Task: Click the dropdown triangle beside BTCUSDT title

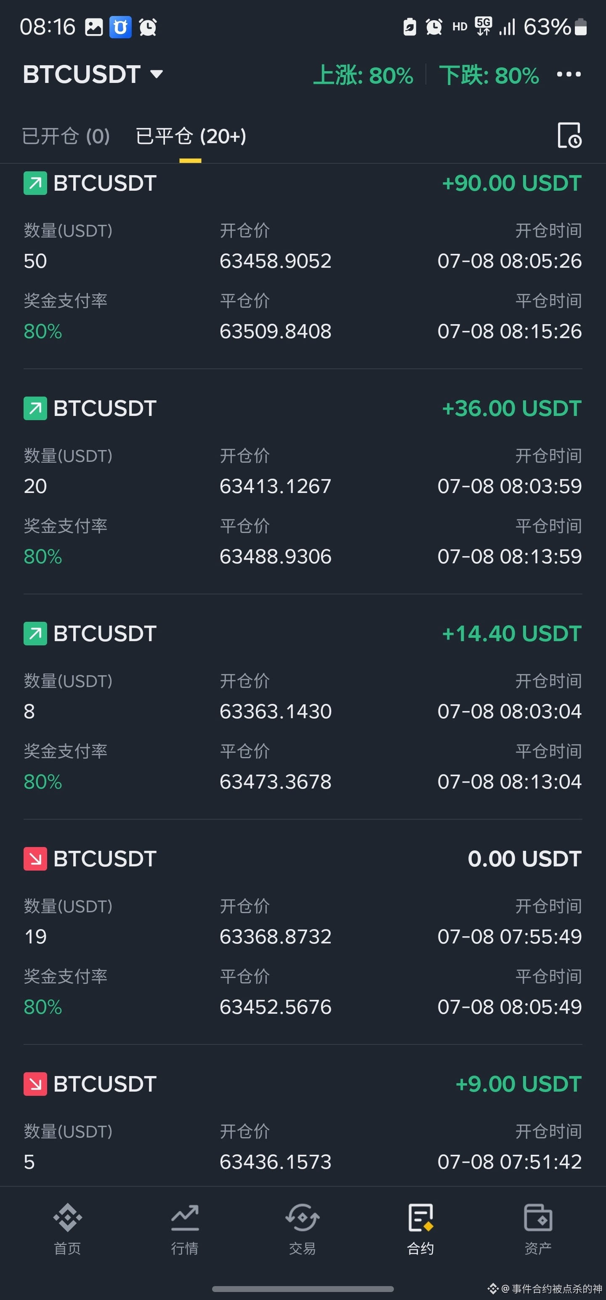Action: pos(157,75)
